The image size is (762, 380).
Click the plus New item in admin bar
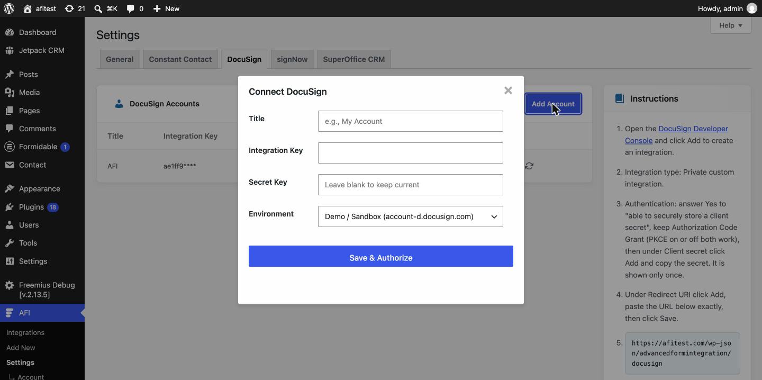[166, 8]
